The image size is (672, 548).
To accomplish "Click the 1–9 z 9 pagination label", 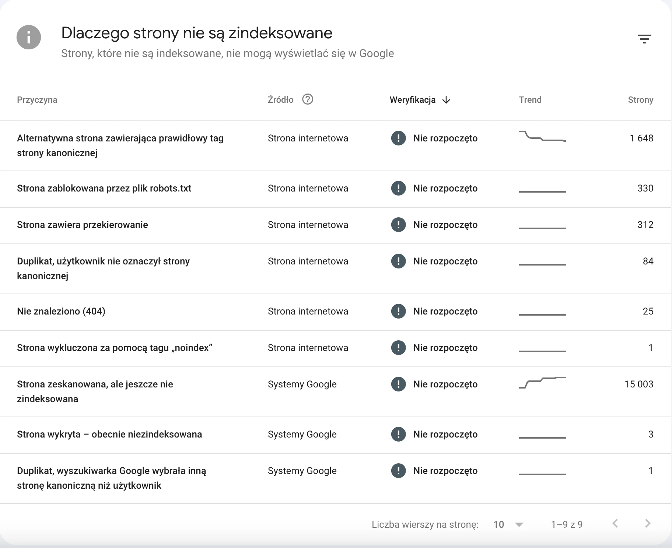I will (x=567, y=524).
